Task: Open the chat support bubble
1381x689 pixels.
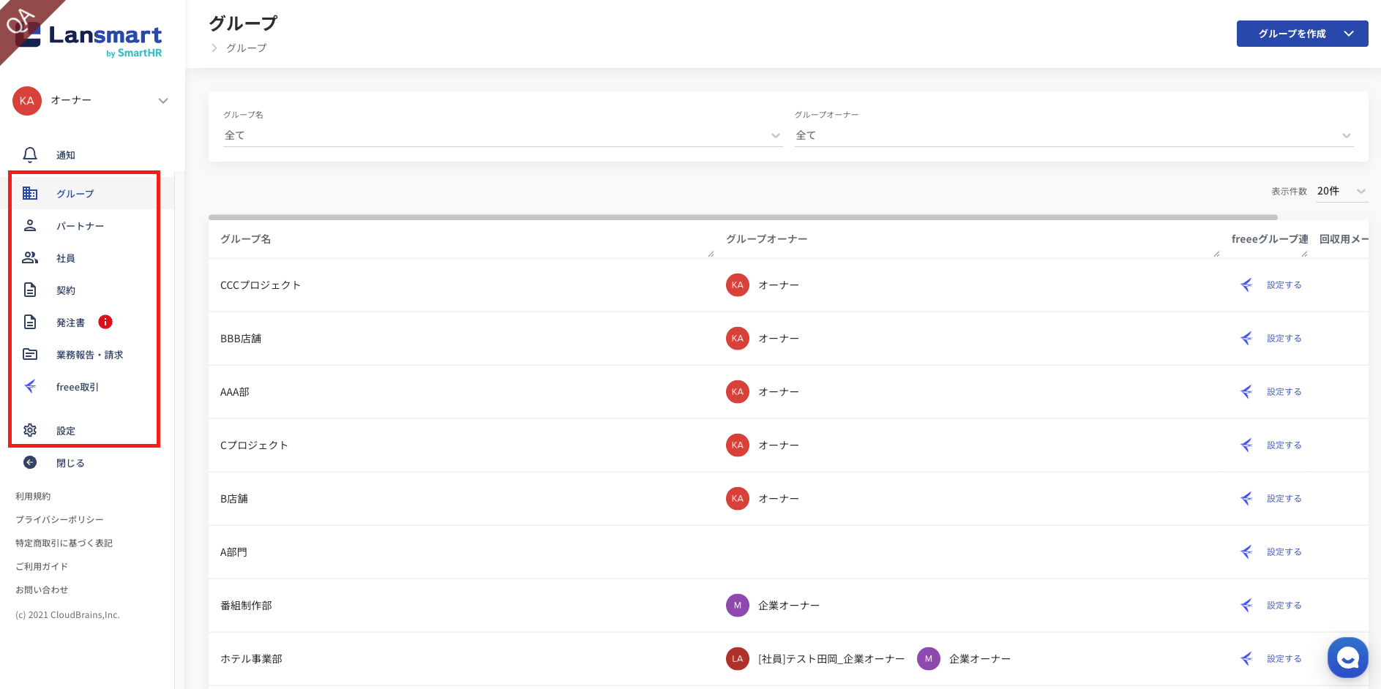Action: pyautogui.click(x=1347, y=657)
